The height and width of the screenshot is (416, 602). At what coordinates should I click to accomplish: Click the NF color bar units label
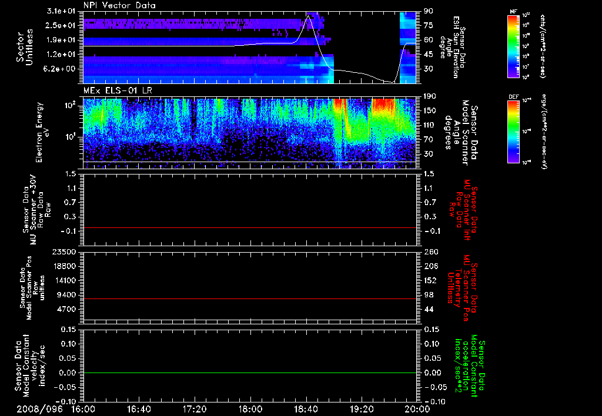click(x=543, y=46)
